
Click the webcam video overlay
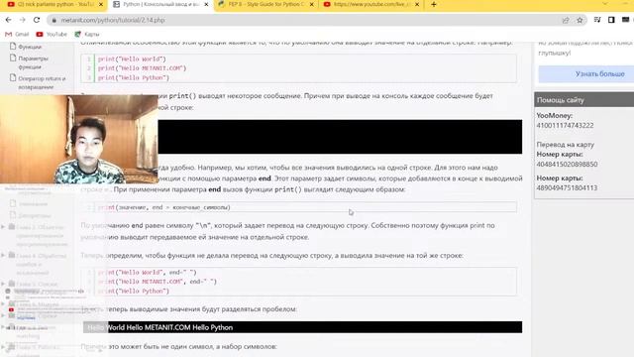point(79,140)
